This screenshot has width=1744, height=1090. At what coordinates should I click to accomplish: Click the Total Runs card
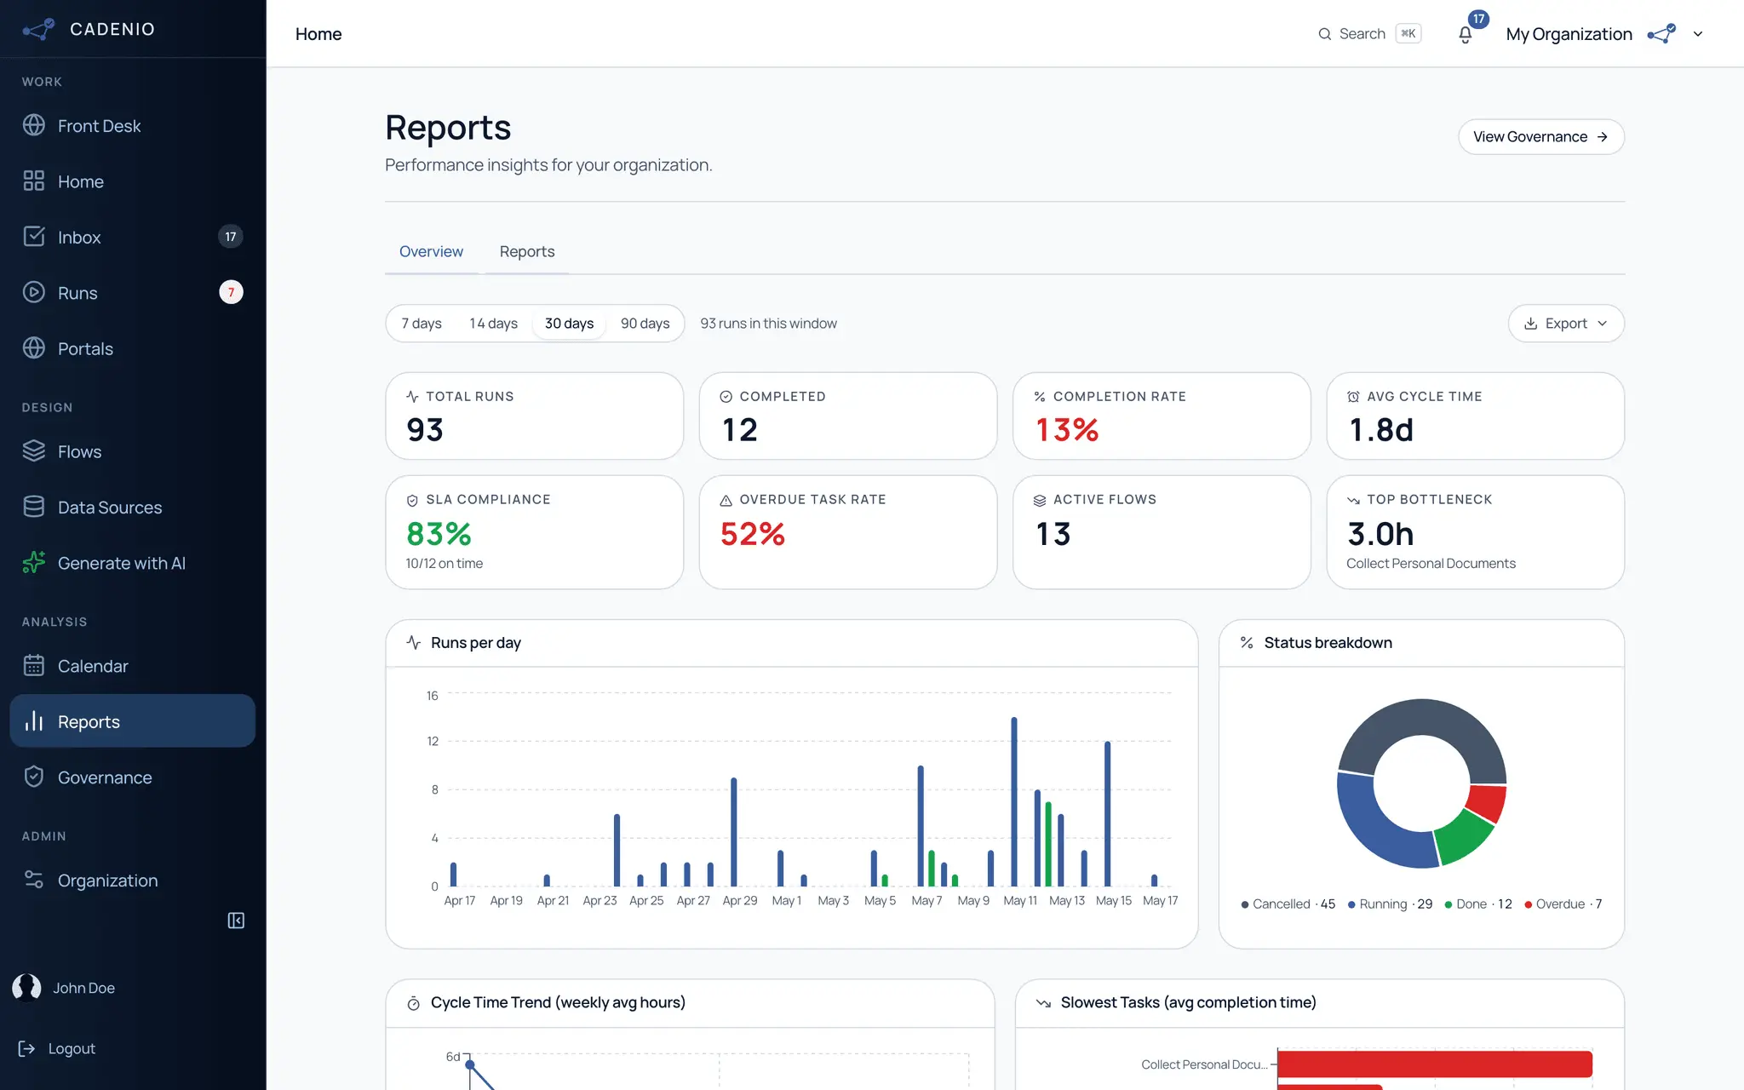point(535,416)
